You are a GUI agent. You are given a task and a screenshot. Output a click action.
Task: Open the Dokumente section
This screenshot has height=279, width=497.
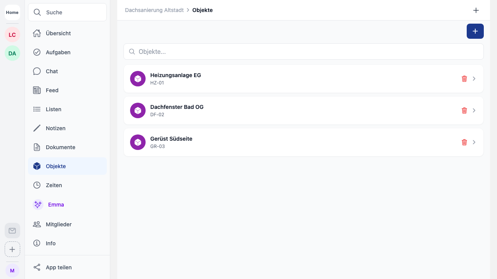[x=60, y=147]
